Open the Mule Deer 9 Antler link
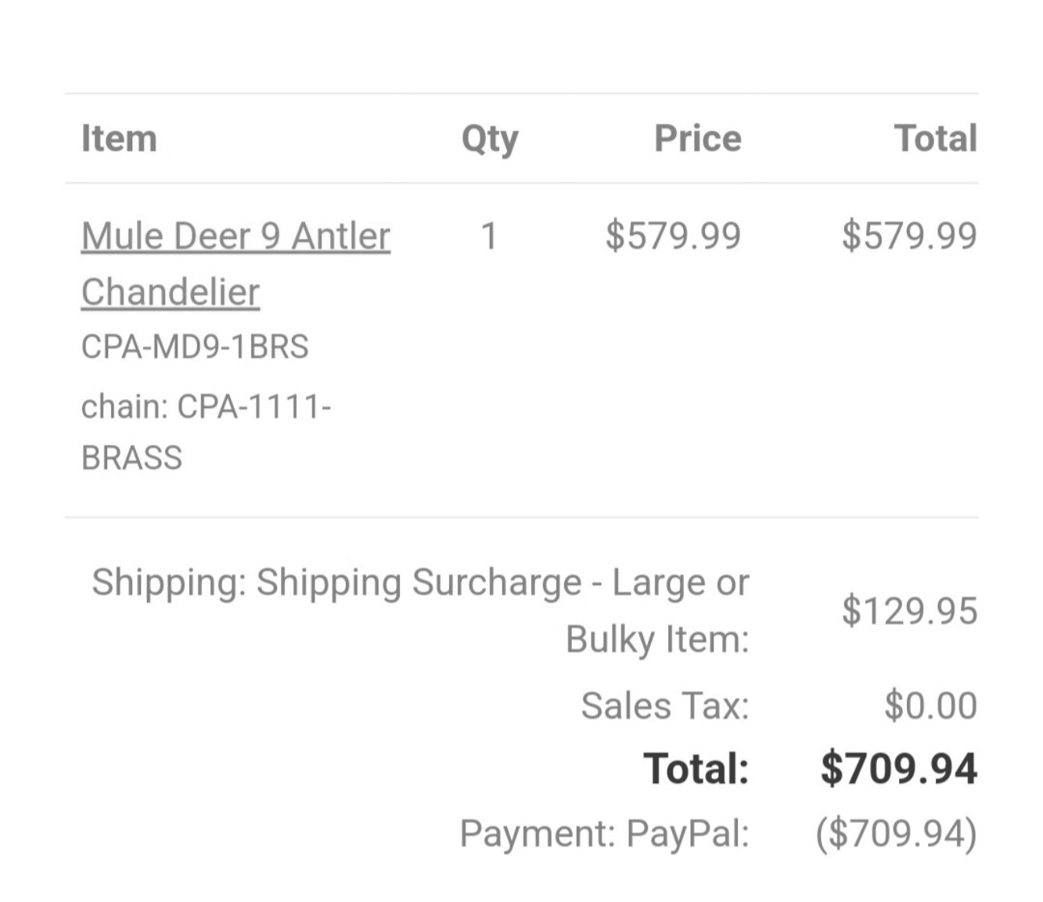 [x=236, y=236]
